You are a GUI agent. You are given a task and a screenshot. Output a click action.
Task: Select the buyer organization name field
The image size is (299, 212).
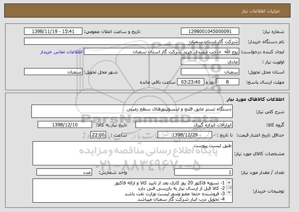[x=132, y=42]
